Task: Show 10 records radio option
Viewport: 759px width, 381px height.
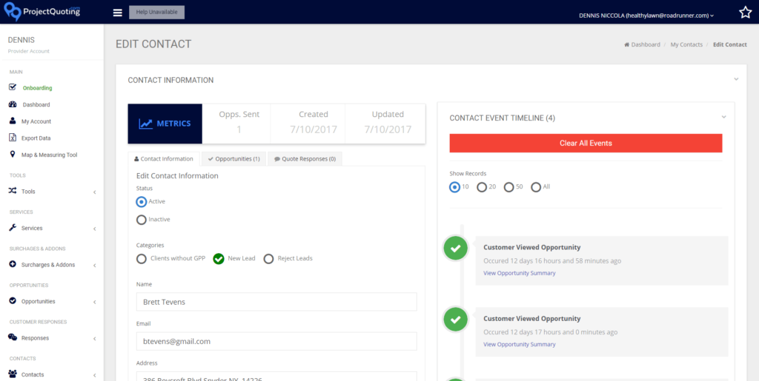Action: (x=454, y=187)
